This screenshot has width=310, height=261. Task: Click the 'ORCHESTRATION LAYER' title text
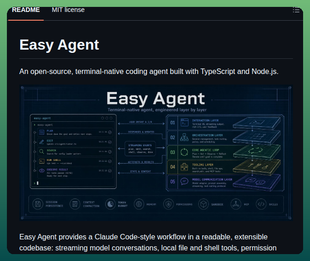207,135
